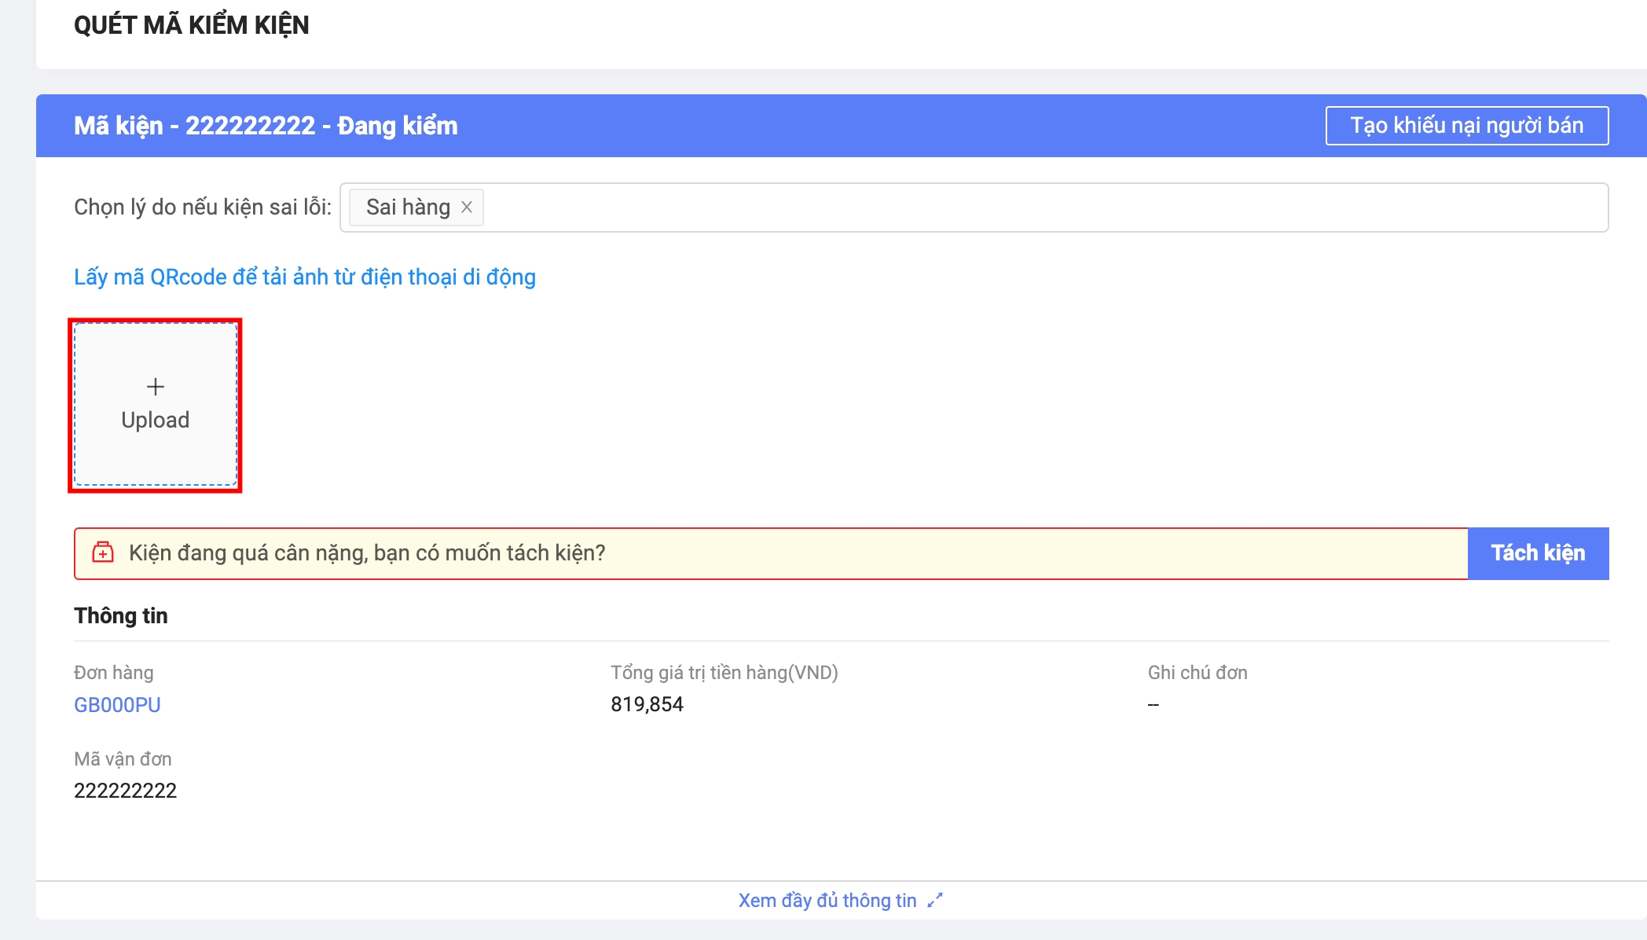
Task: Click the plus icon in the Upload box
Action: click(156, 387)
